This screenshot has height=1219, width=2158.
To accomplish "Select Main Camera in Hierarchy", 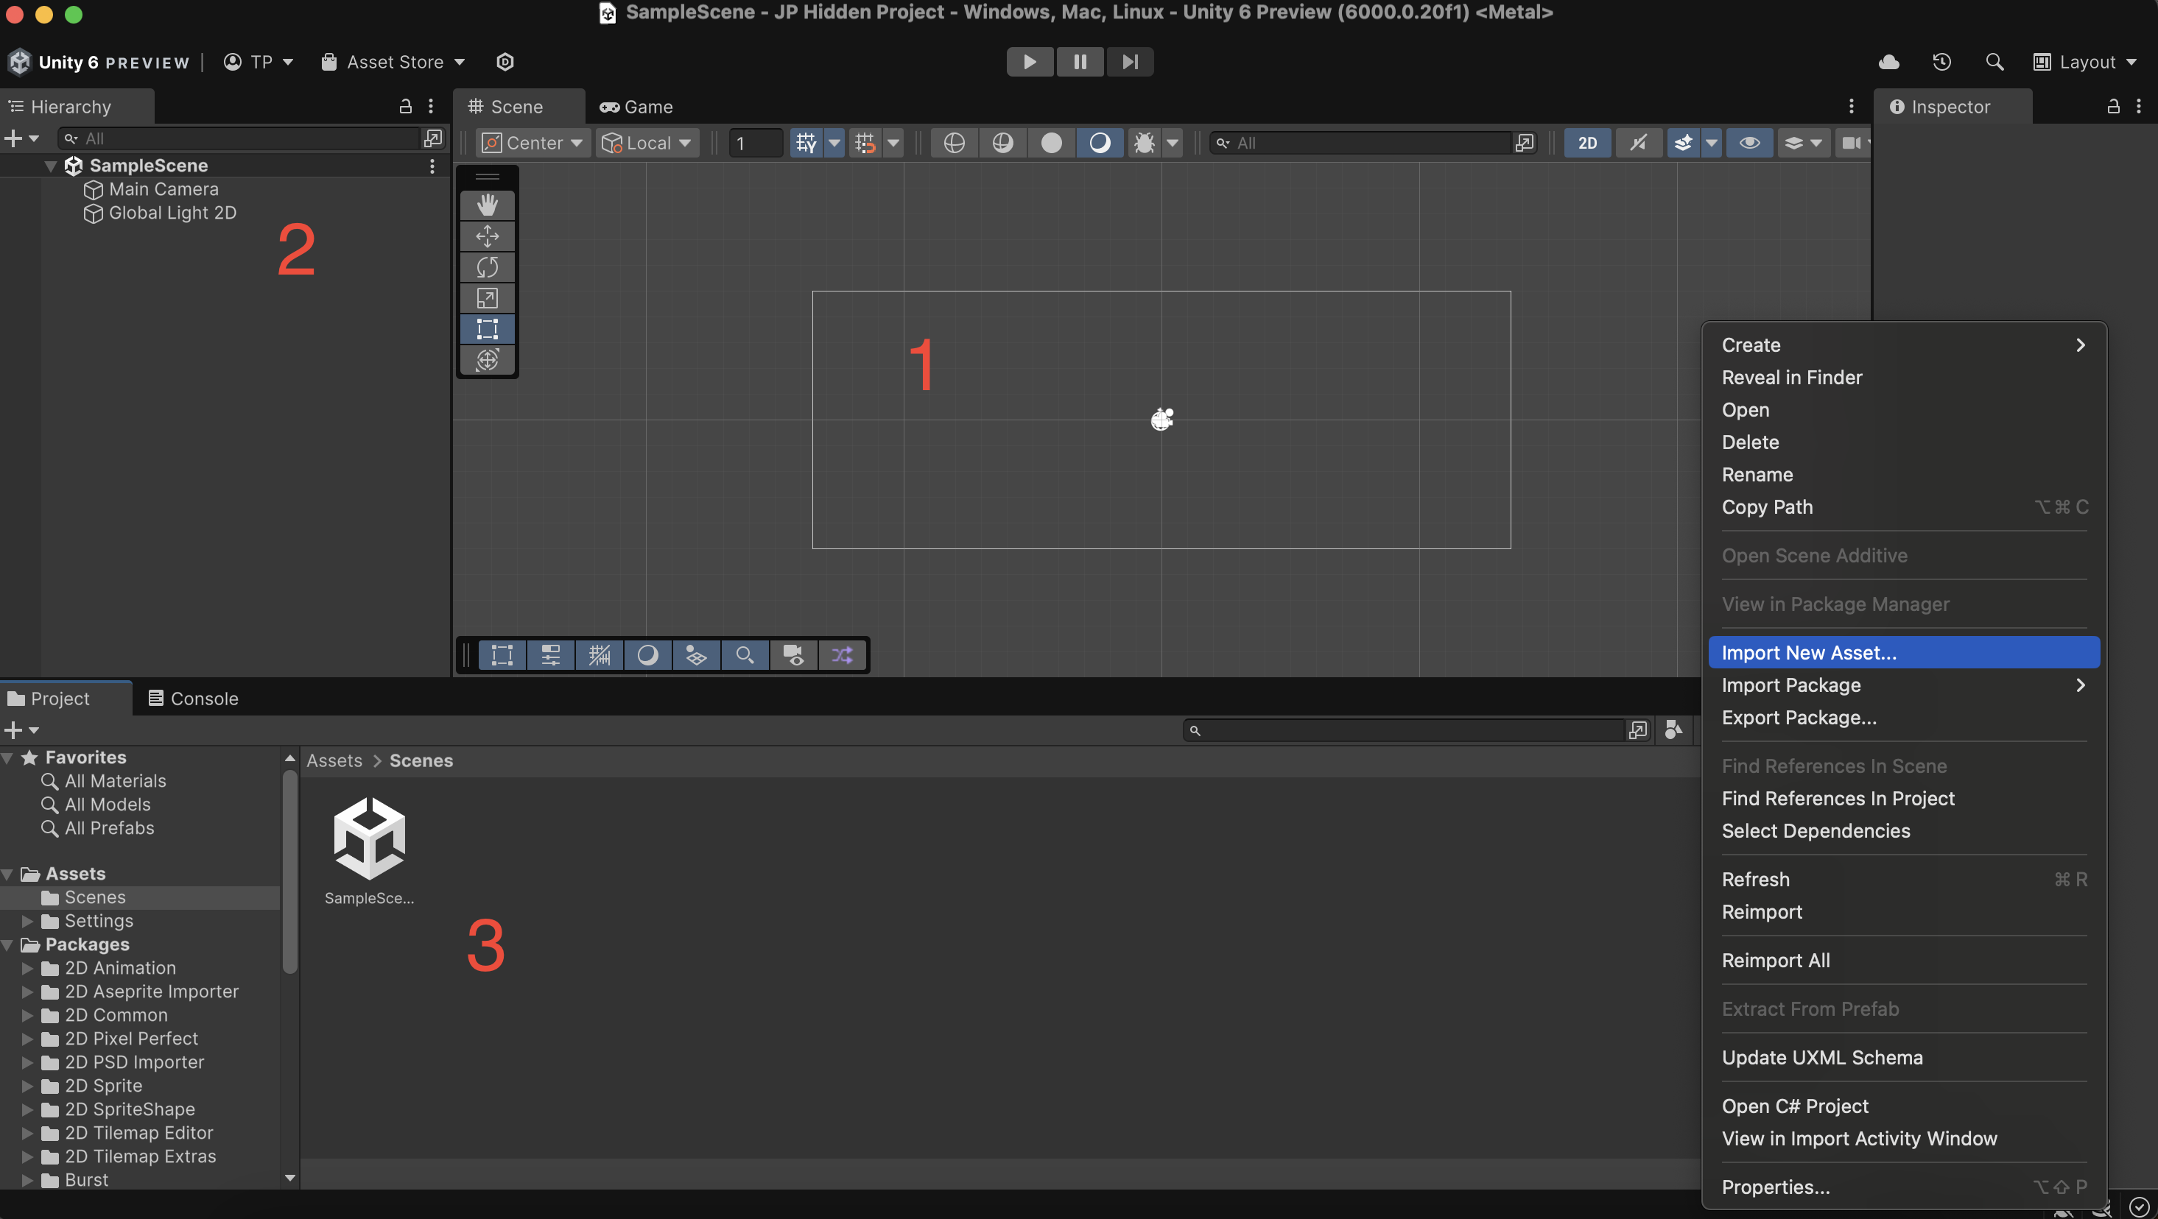I will pos(164,189).
